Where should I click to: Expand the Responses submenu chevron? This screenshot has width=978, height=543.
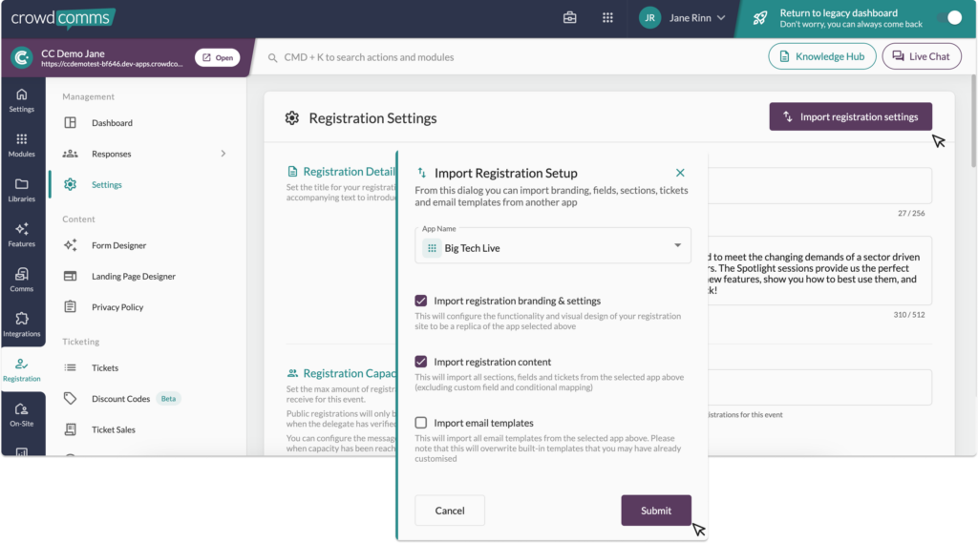(x=223, y=154)
